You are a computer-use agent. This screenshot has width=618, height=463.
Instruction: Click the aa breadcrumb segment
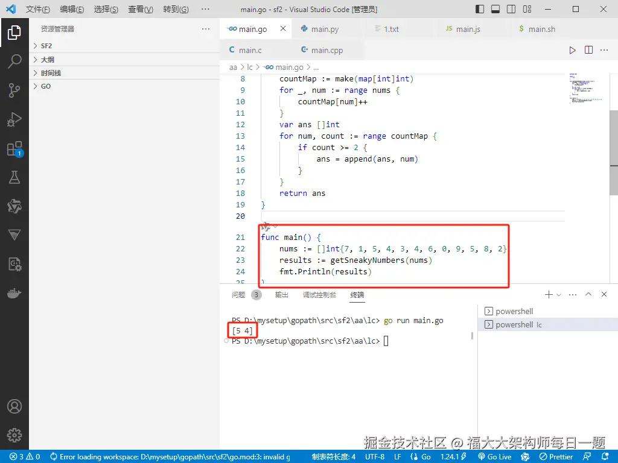tap(233, 68)
